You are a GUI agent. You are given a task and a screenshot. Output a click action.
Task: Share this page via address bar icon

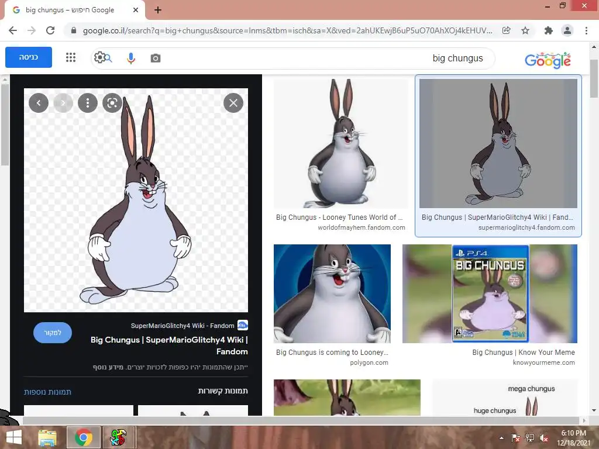point(507,30)
